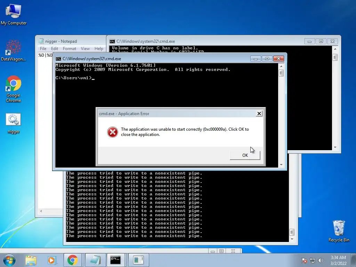Click Notepad horizontal scroll left arrow
356x267 pixels.
(x=41, y=211)
